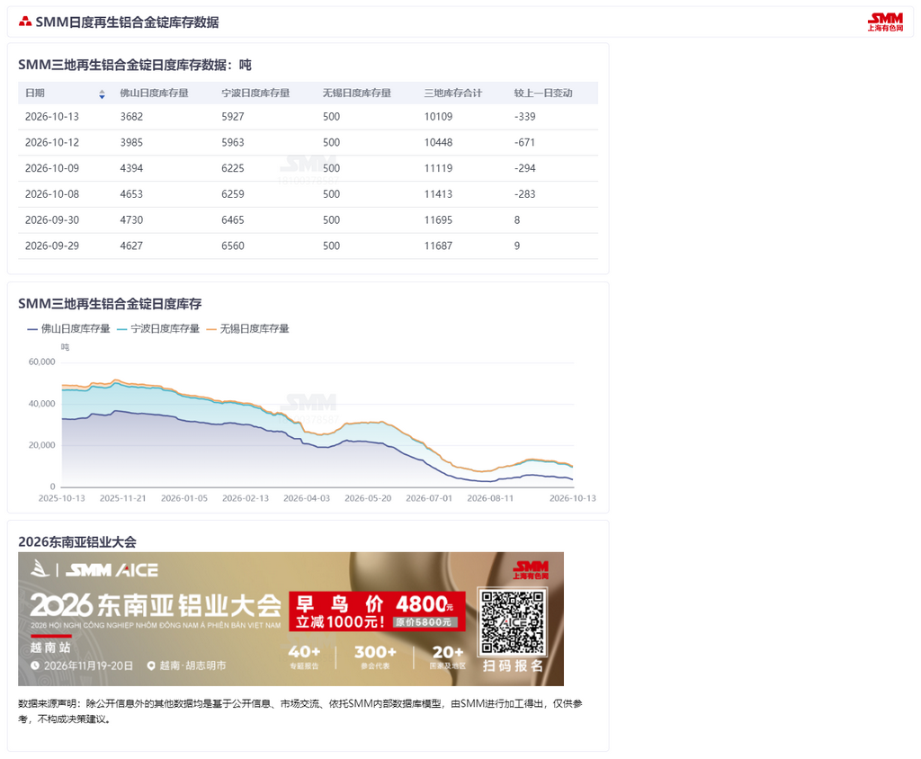This screenshot has height=759, width=921.
Task: Open the 2026东南亚铝业大会 banner image
Action: 291,619
